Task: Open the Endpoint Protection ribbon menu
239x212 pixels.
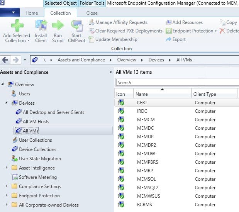Action: [191, 31]
